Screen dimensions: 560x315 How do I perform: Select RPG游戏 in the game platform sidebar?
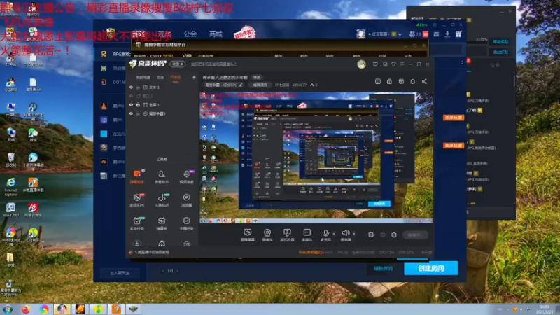117,55
